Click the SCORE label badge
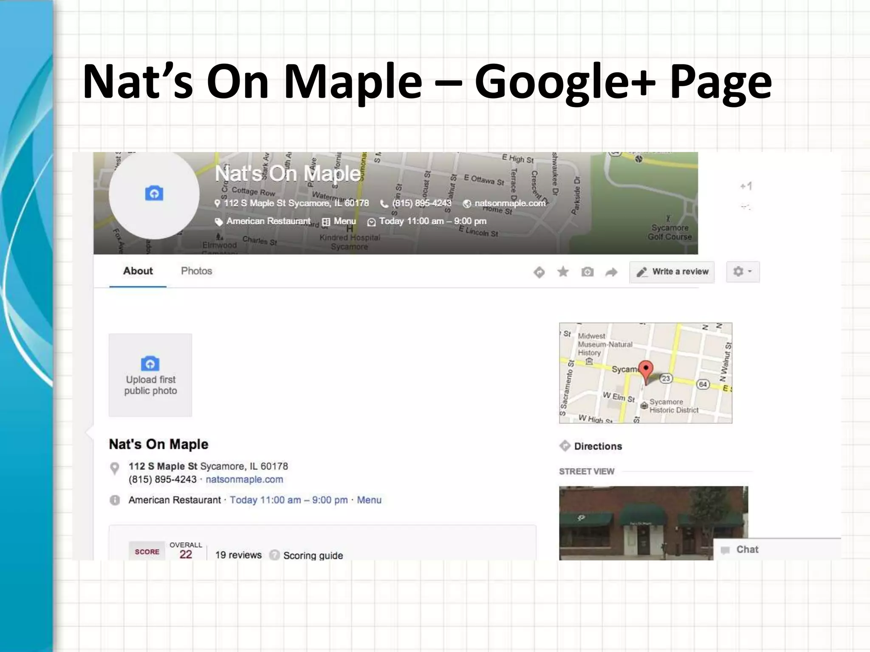Image resolution: width=870 pixels, height=652 pixels. point(147,551)
